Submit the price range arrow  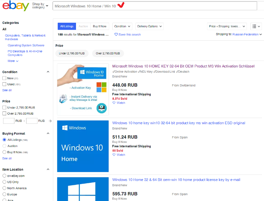50,121
